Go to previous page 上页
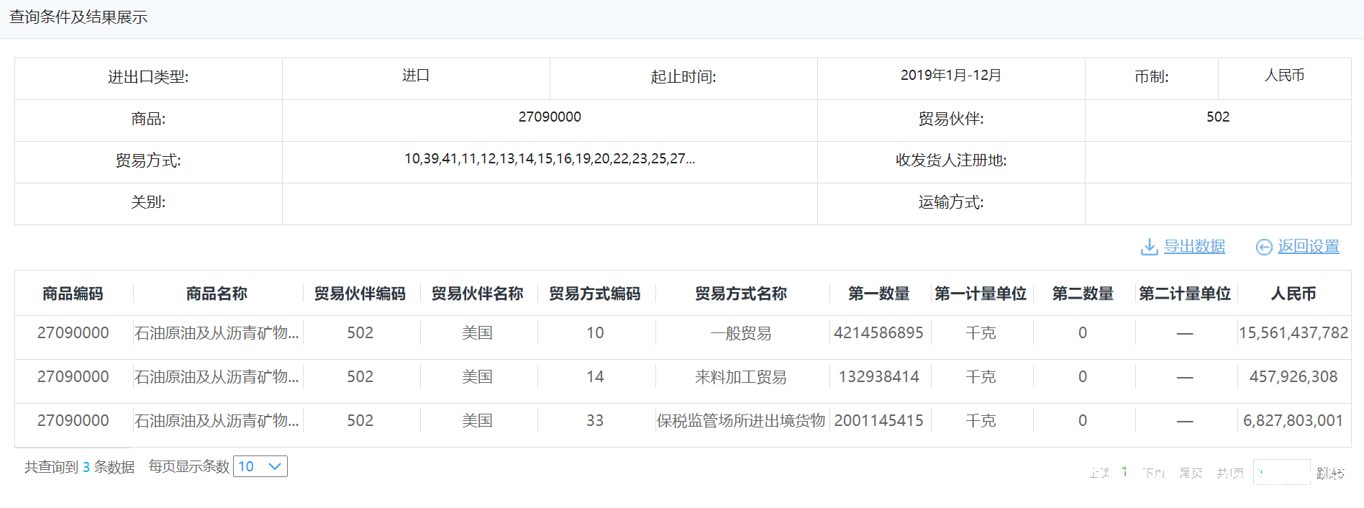This screenshot has height=508, width=1364. (1099, 473)
